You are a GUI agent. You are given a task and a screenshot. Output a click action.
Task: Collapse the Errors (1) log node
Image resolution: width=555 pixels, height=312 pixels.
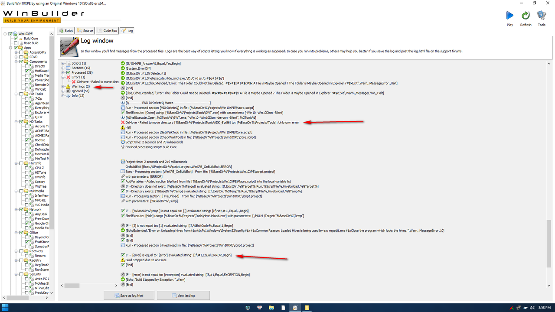point(63,77)
